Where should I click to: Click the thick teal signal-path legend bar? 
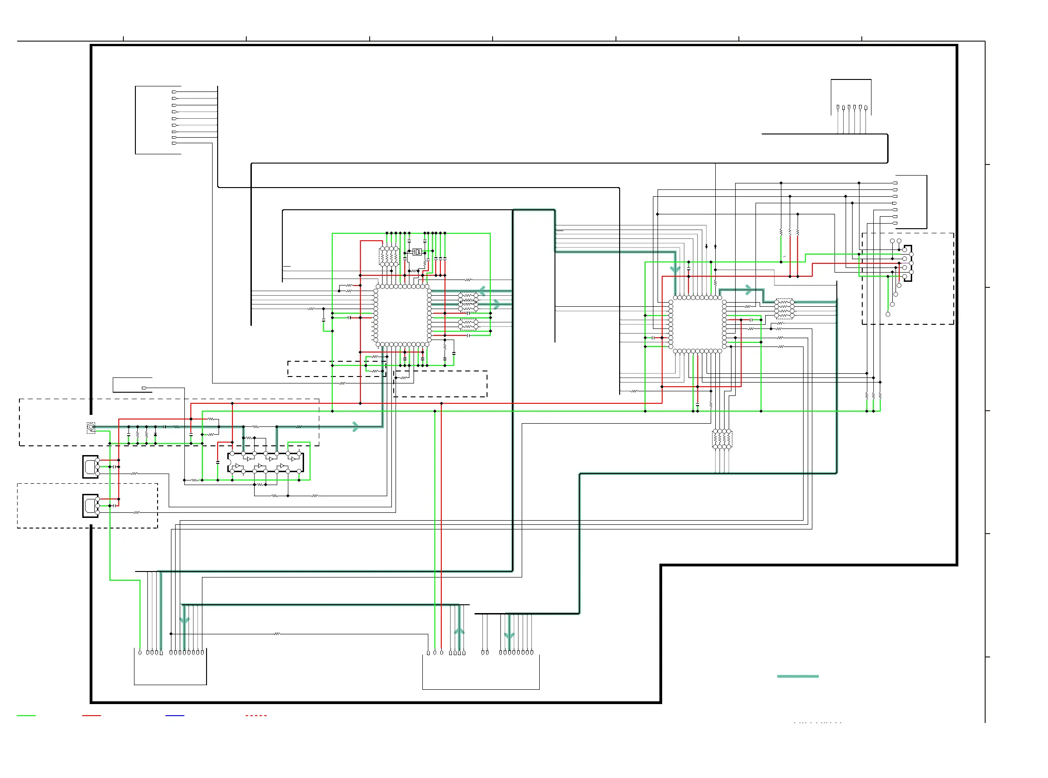(798, 677)
